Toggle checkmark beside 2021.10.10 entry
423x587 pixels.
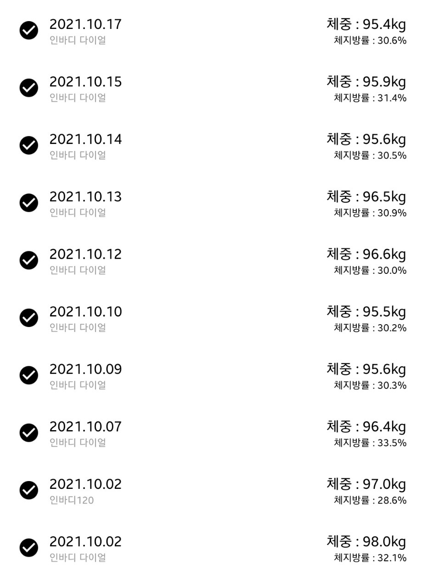point(28,318)
